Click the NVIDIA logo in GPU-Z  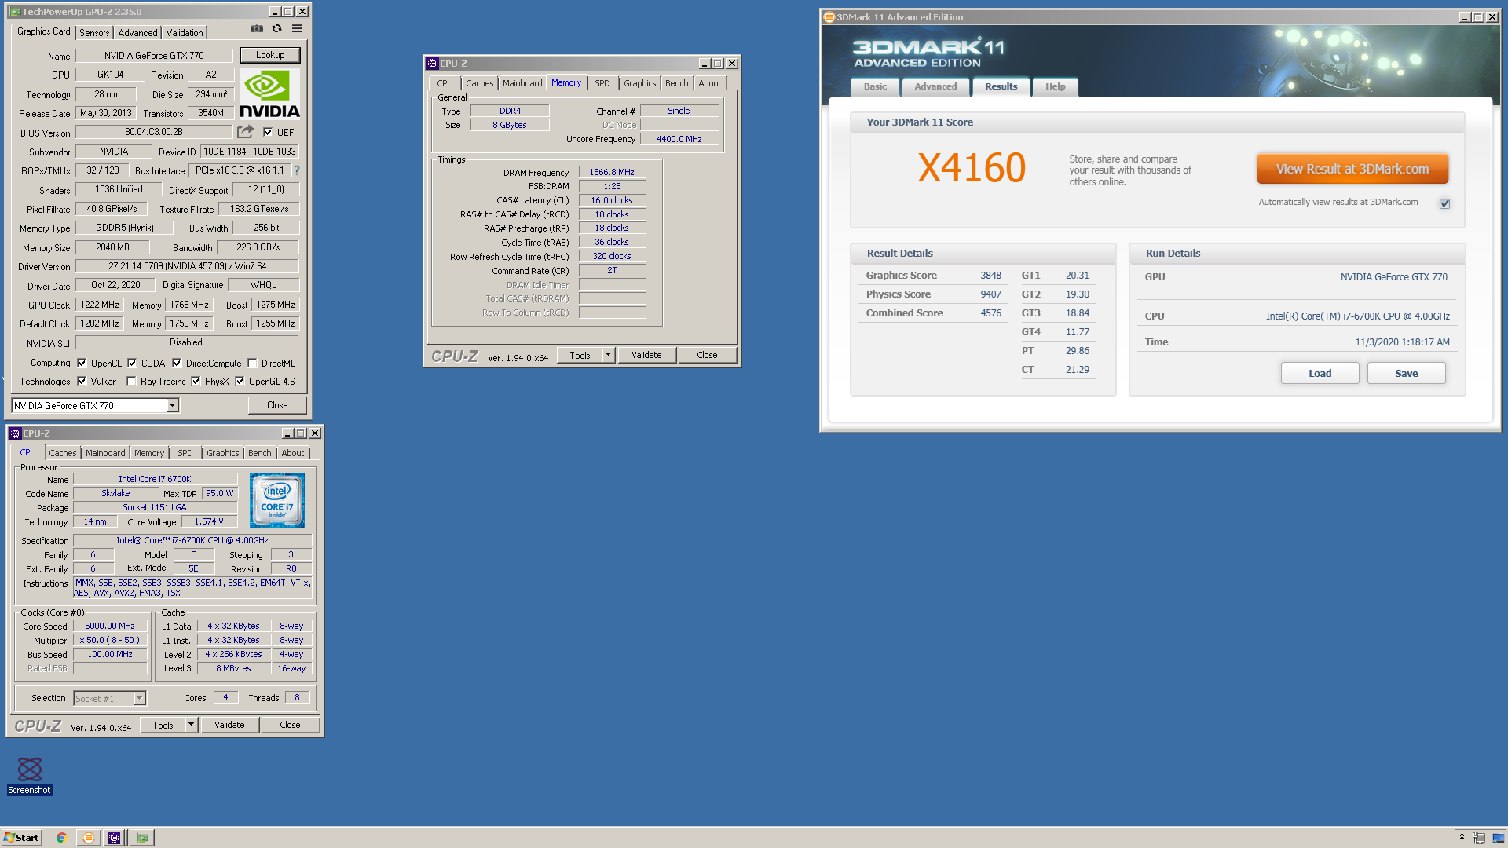click(269, 94)
